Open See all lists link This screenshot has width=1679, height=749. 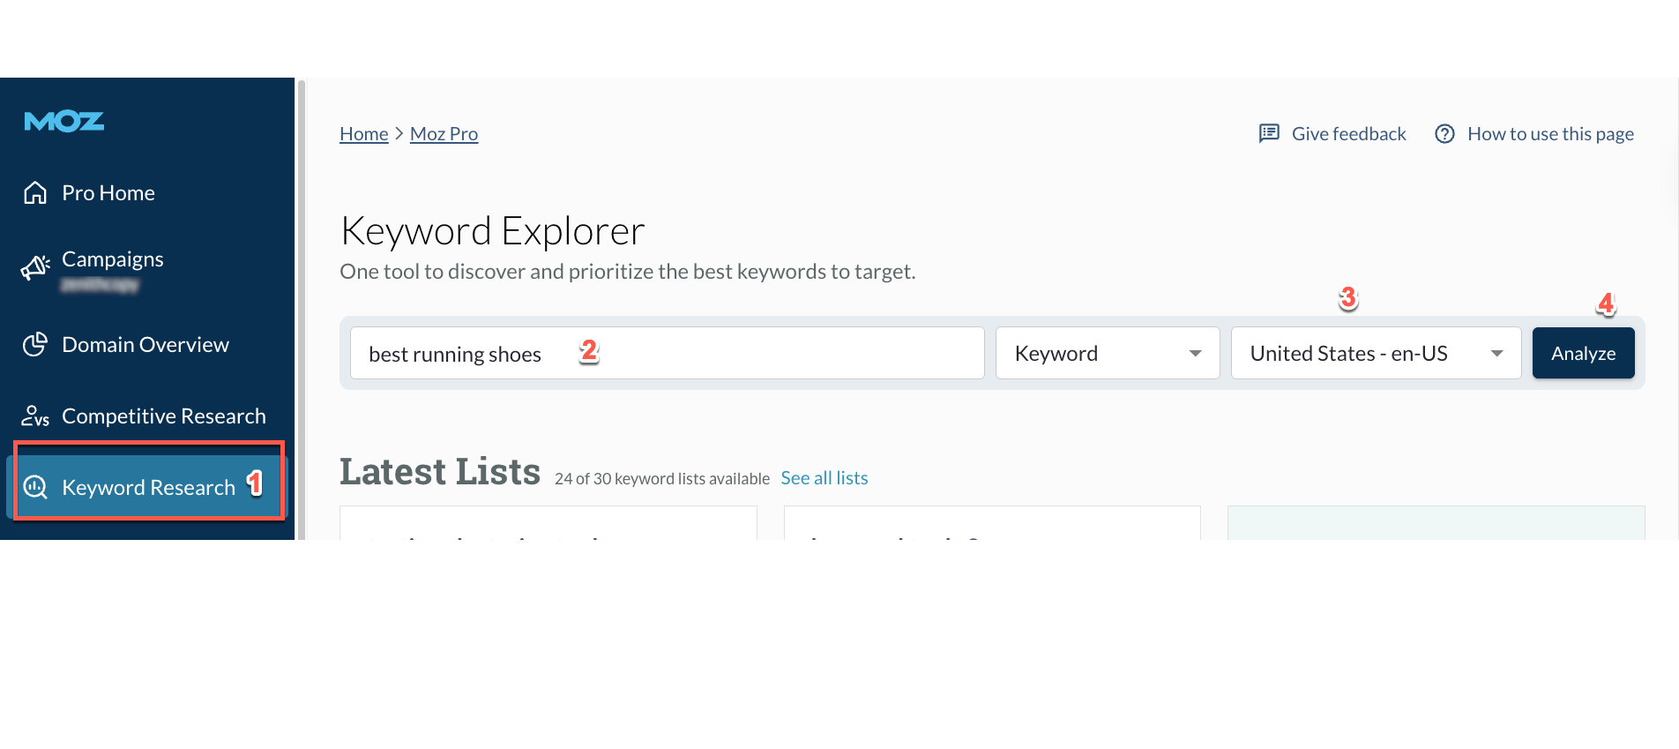[824, 477]
